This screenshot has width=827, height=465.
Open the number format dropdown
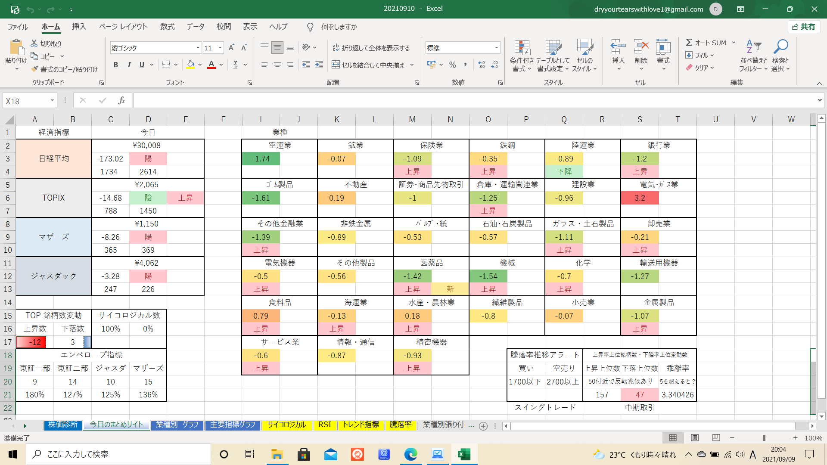(x=496, y=48)
